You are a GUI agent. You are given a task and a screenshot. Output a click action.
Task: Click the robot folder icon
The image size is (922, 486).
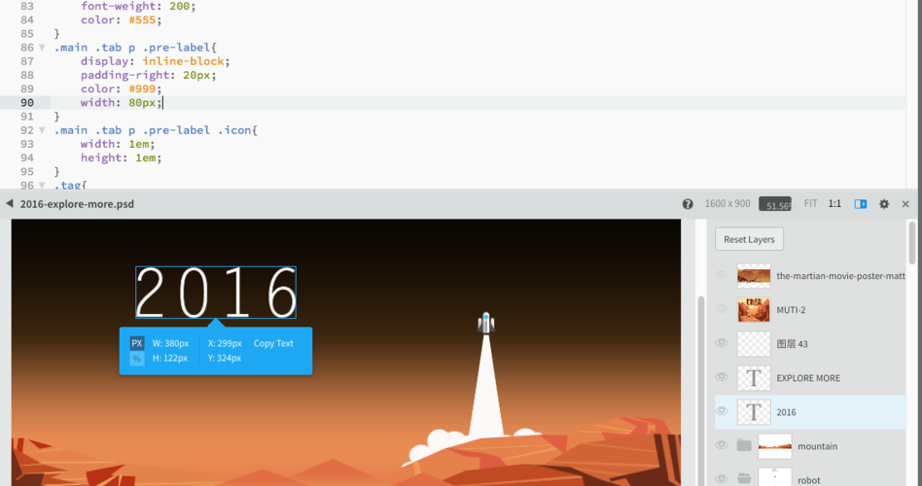745,478
